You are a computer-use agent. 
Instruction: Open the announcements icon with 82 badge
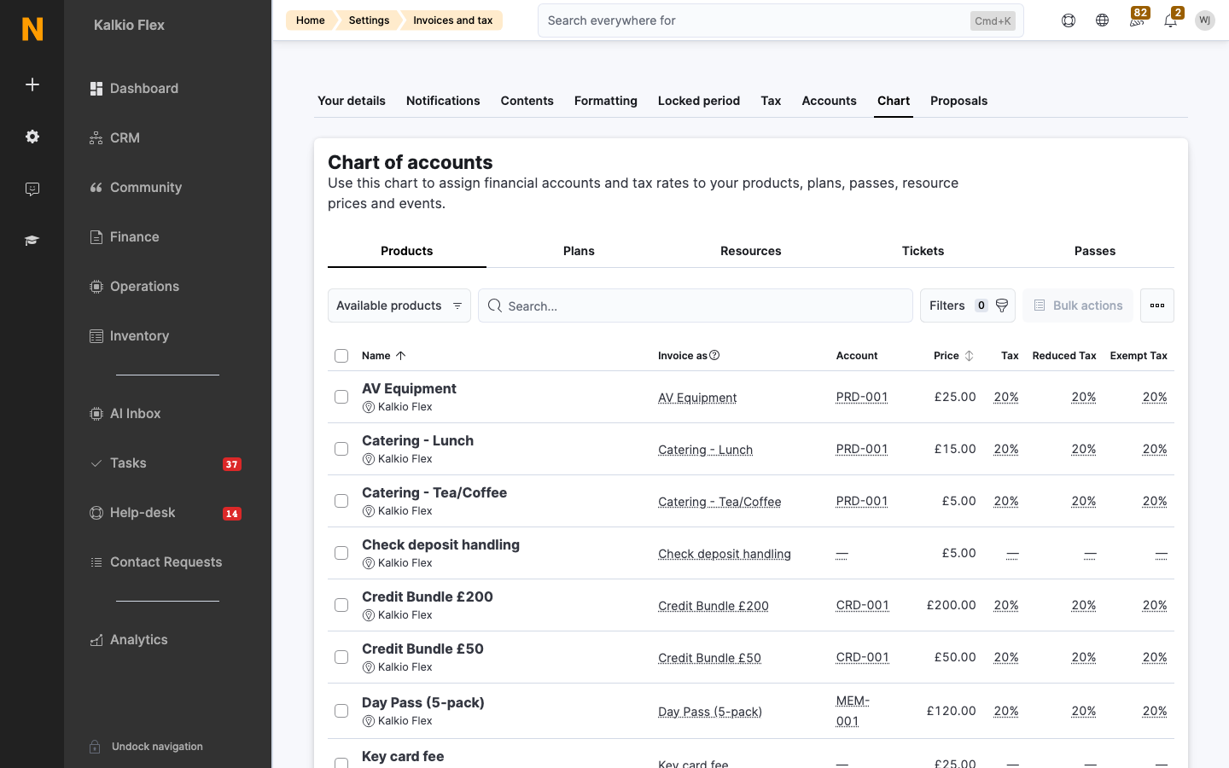1137,20
